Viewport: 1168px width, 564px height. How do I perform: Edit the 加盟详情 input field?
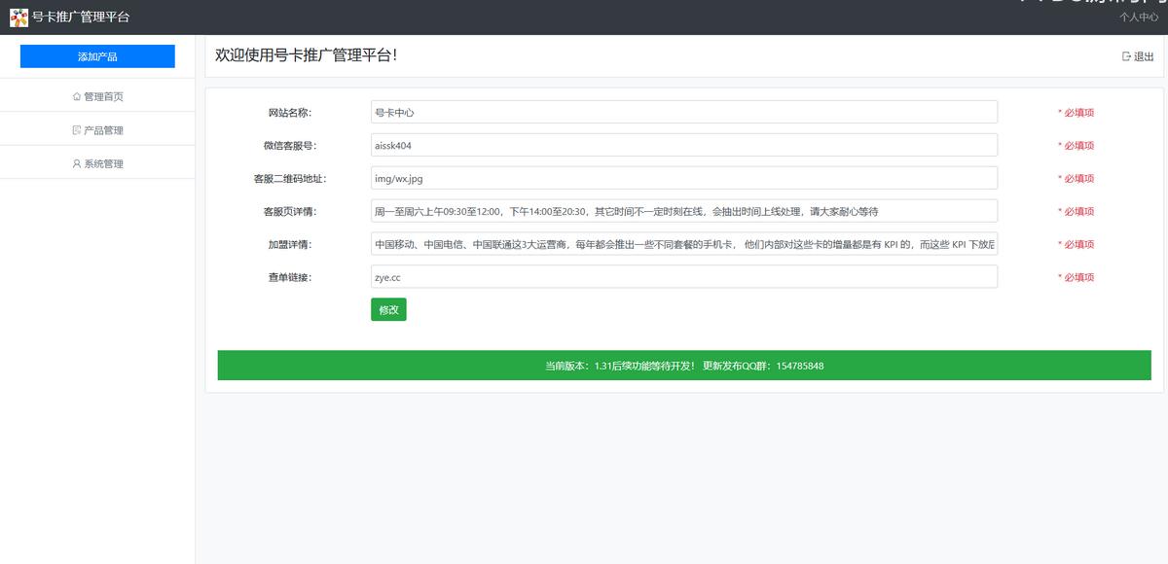[x=683, y=244]
